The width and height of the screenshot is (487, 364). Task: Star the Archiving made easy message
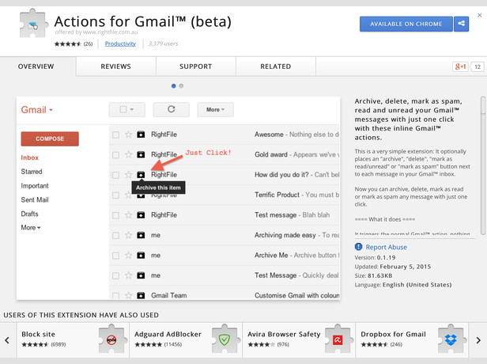128,235
